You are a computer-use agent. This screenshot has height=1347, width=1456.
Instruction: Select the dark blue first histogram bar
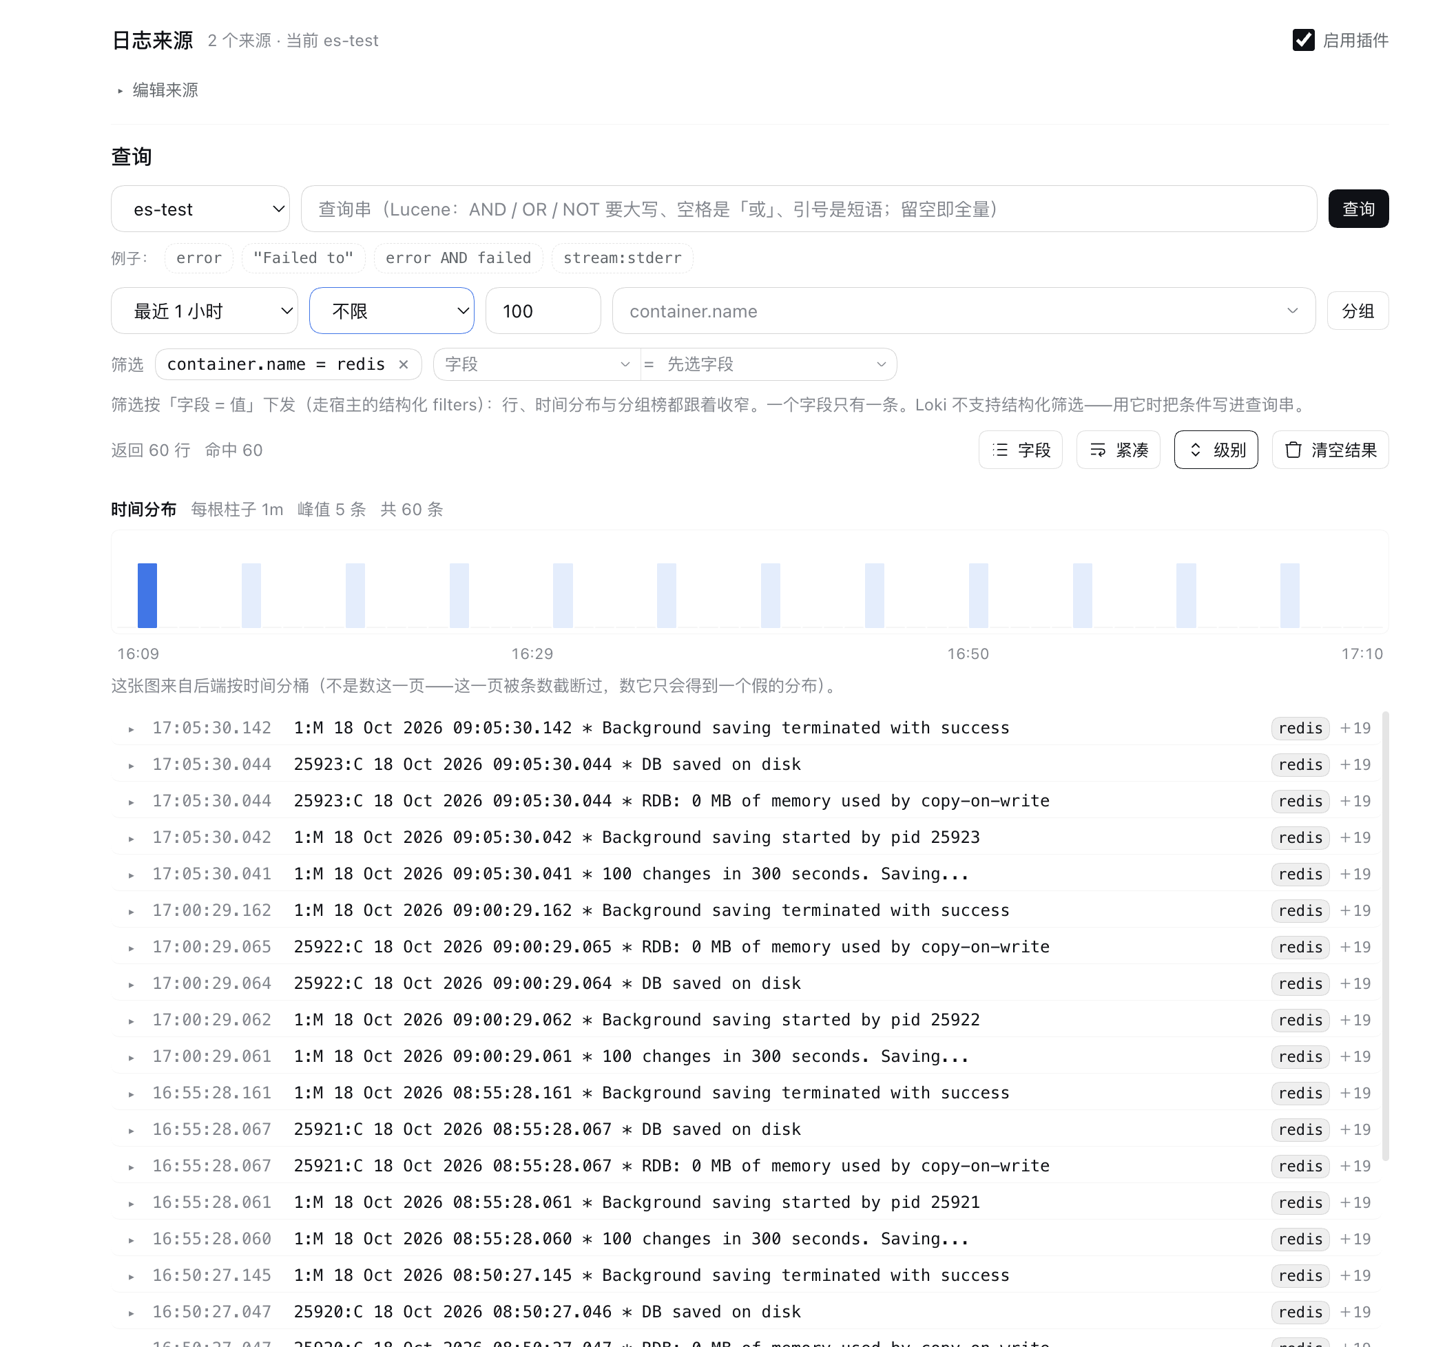147,595
